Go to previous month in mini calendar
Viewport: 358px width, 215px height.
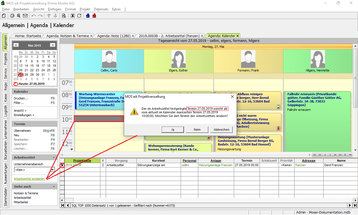[x=16, y=45]
